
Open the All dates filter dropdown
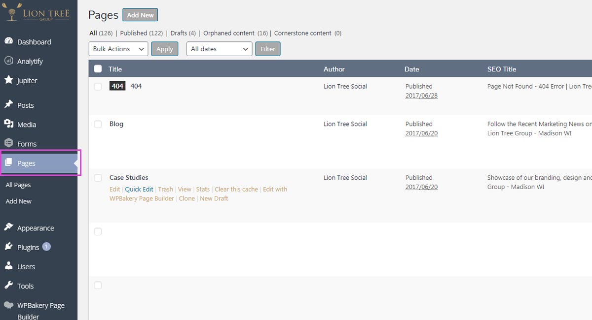click(219, 49)
